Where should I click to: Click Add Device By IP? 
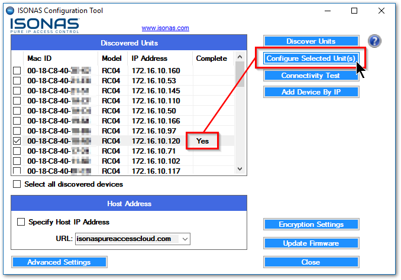(311, 92)
